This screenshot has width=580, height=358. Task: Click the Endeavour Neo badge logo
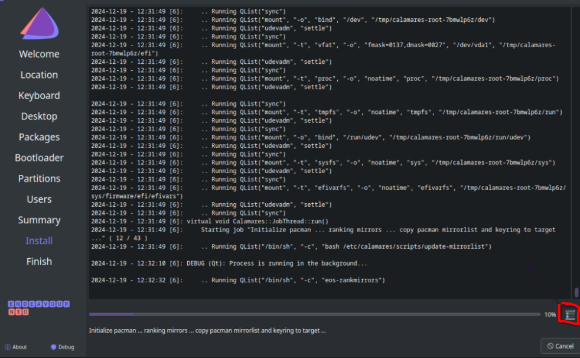[x=39, y=307]
